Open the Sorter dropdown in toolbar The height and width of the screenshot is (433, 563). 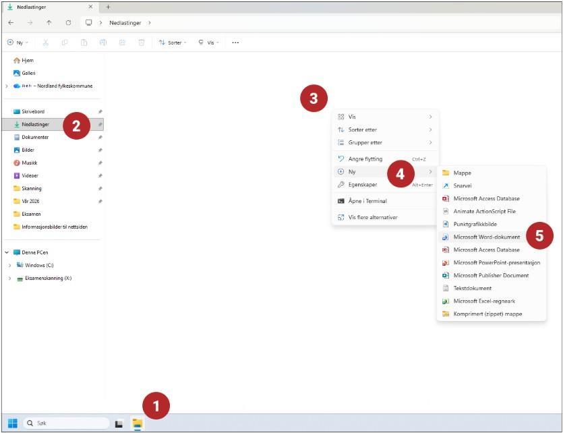173,42
